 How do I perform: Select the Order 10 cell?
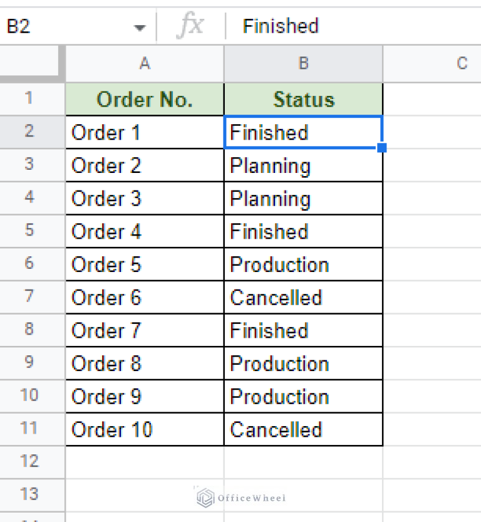tap(145, 430)
